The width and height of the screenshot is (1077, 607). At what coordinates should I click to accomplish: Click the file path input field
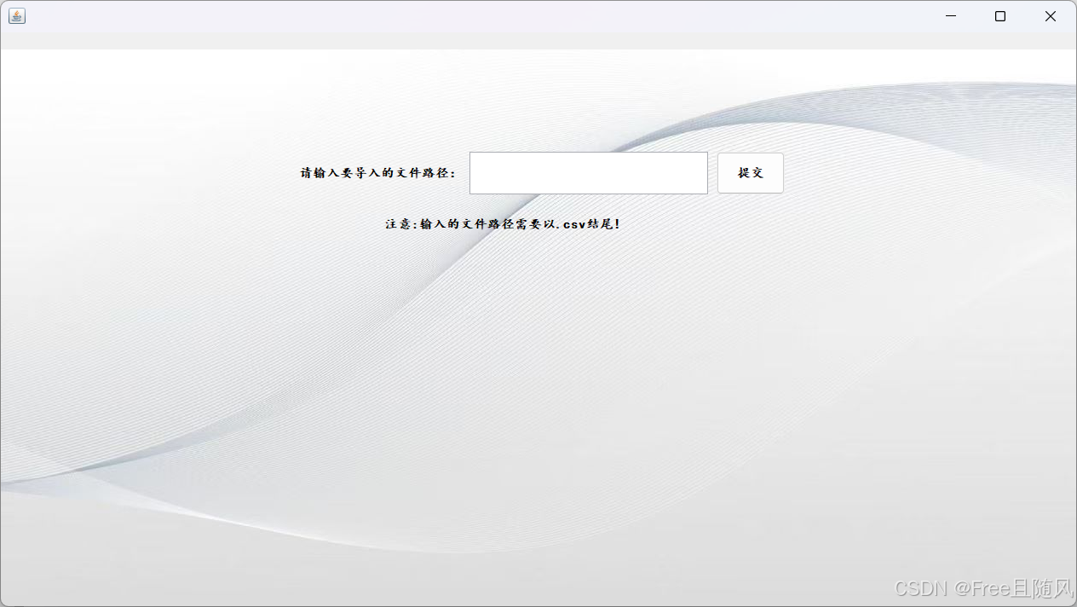click(588, 173)
